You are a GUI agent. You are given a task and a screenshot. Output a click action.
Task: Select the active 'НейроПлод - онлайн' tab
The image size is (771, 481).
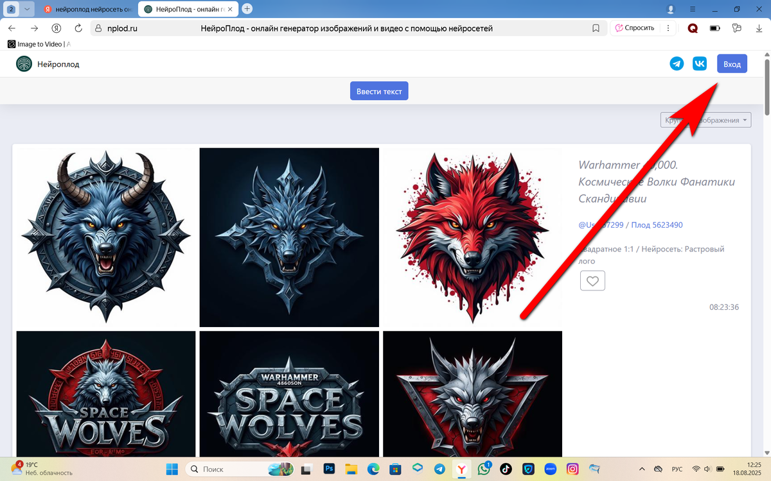click(x=188, y=9)
